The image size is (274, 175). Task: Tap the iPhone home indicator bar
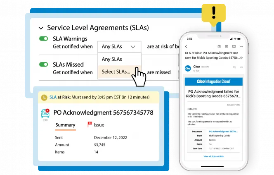click(x=213, y=167)
